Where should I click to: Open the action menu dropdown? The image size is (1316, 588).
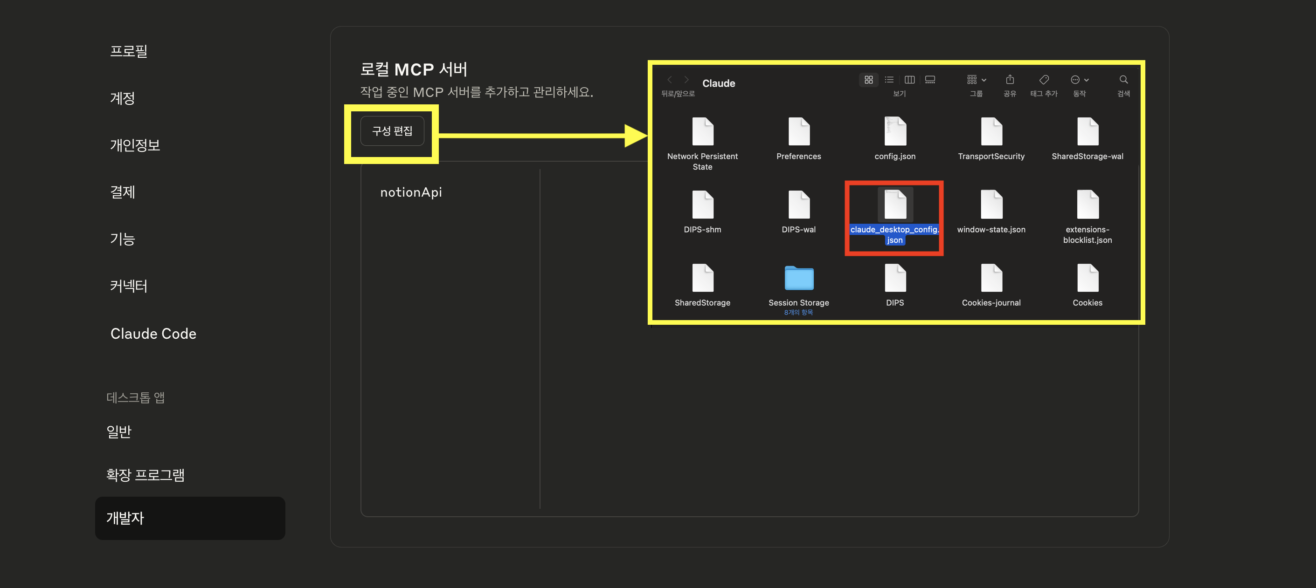1080,80
